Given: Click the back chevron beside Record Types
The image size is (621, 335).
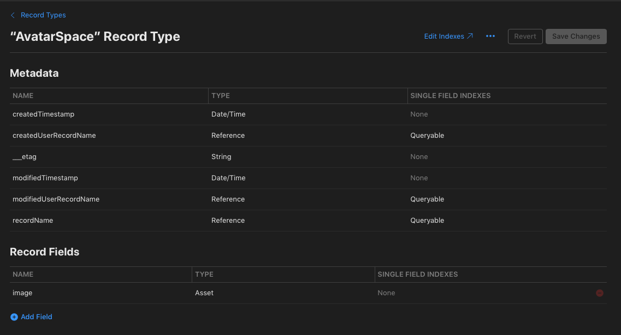Looking at the screenshot, I should (x=13, y=15).
